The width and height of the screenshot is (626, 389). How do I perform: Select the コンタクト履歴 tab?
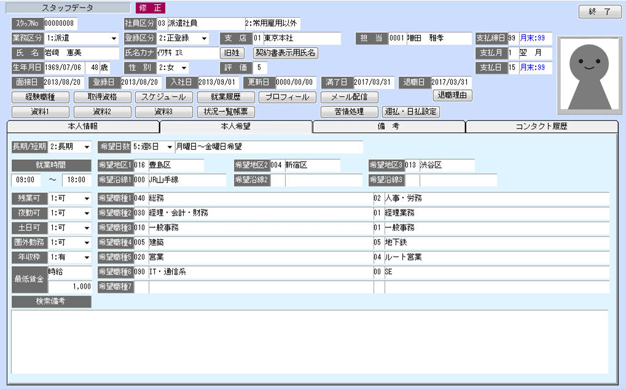point(541,127)
